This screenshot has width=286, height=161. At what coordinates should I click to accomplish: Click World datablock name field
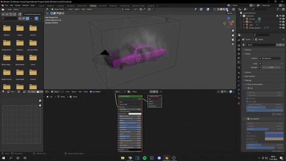tap(261, 45)
